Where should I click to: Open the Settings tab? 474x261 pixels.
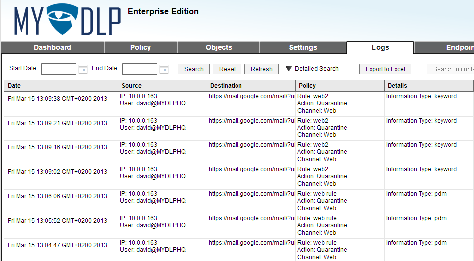[303, 47]
